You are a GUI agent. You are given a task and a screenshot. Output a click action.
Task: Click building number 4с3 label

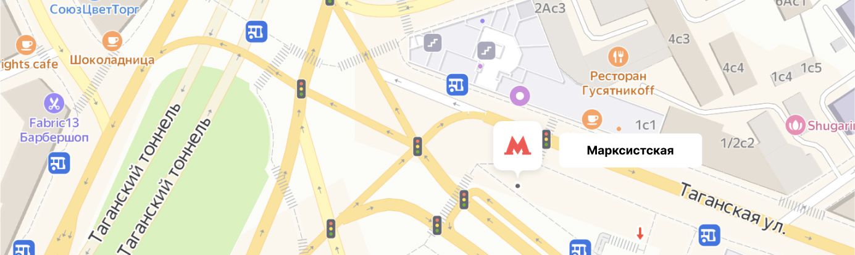click(678, 39)
